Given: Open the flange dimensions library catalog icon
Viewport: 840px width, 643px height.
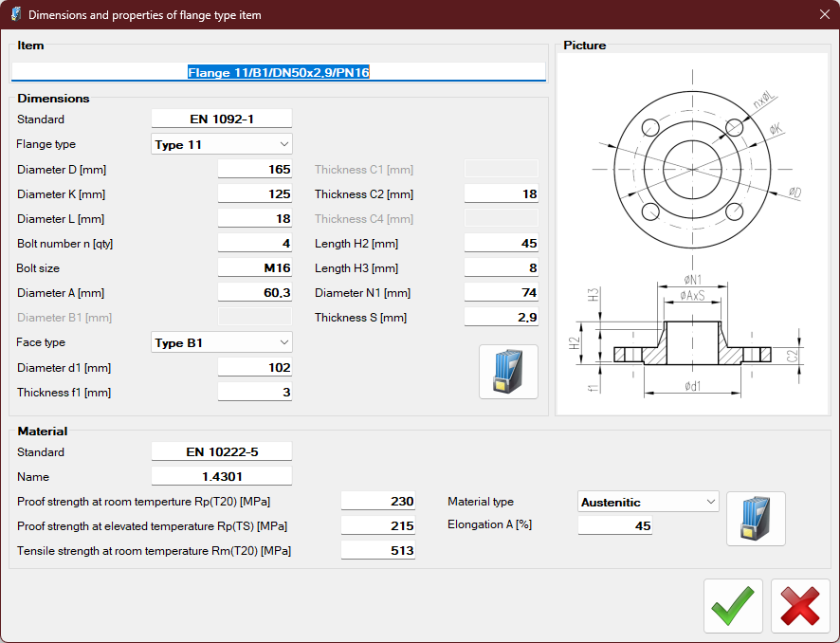Looking at the screenshot, I should coord(508,372).
